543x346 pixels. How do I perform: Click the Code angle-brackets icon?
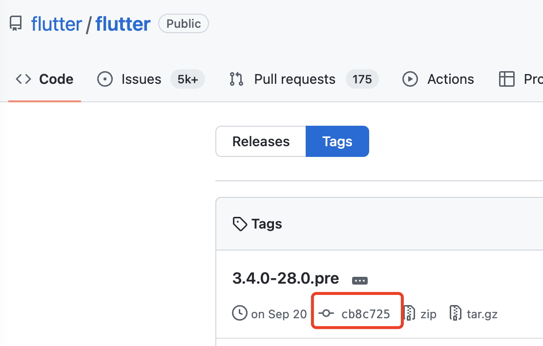[x=23, y=79]
